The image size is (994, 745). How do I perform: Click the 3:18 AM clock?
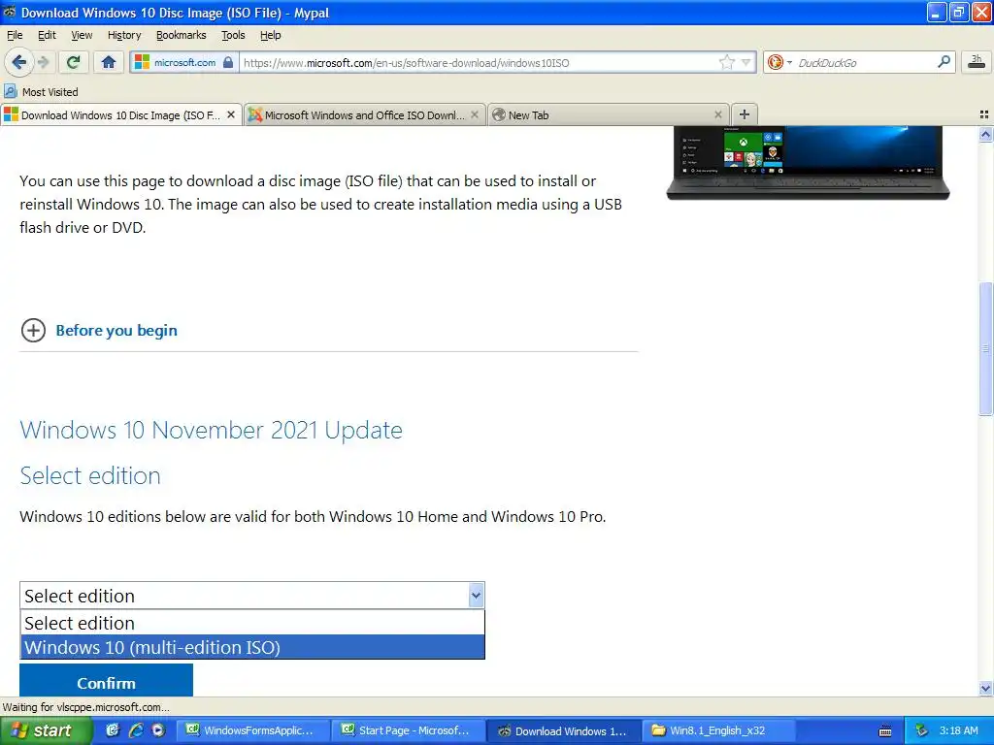[958, 730]
